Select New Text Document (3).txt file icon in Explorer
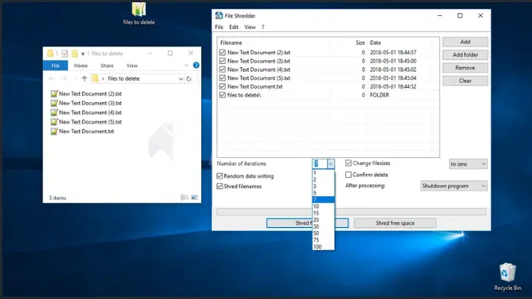532x299 pixels. 54,103
